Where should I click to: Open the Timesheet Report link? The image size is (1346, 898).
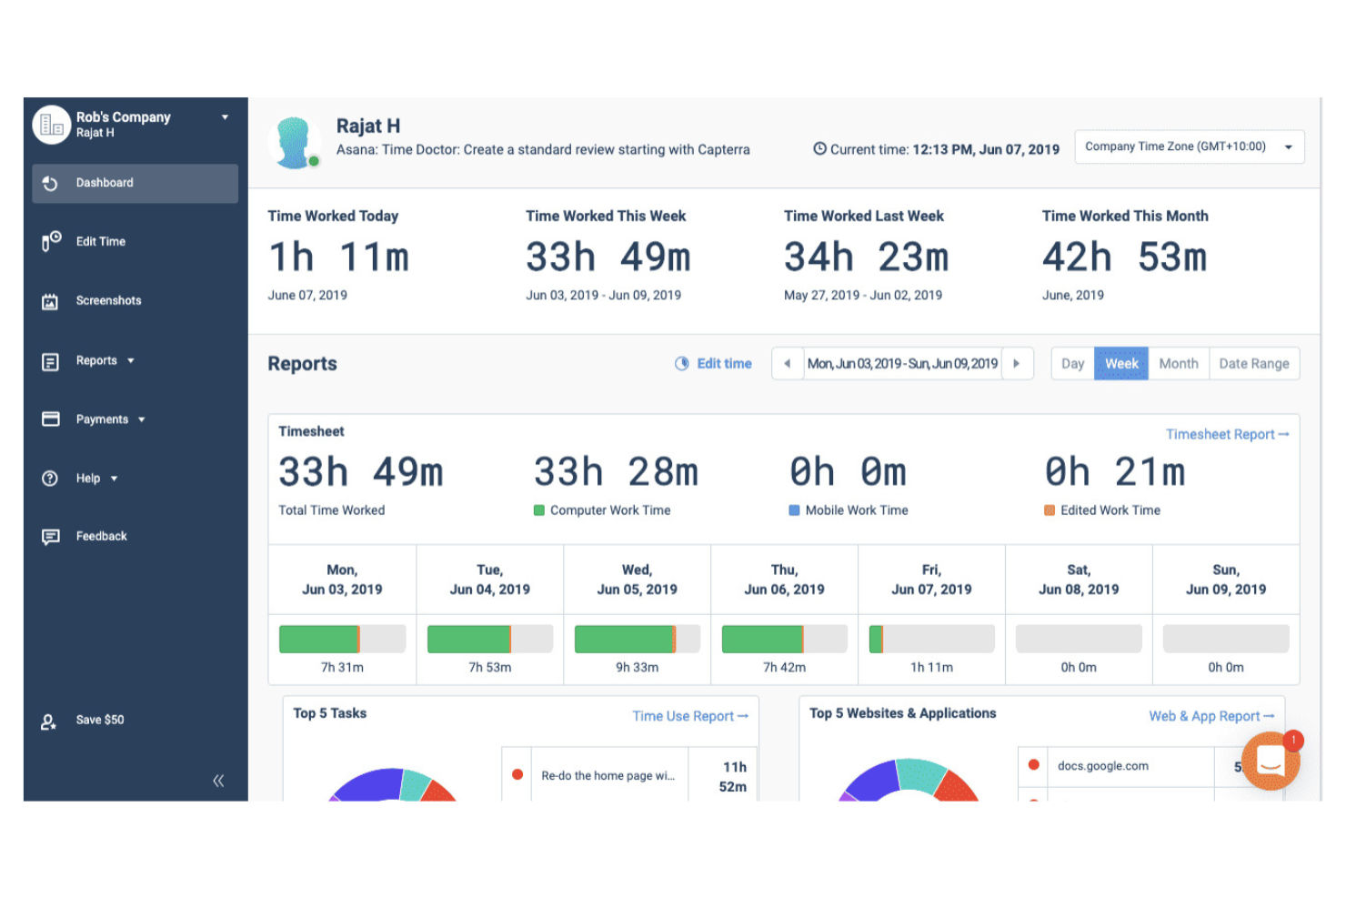(1227, 435)
